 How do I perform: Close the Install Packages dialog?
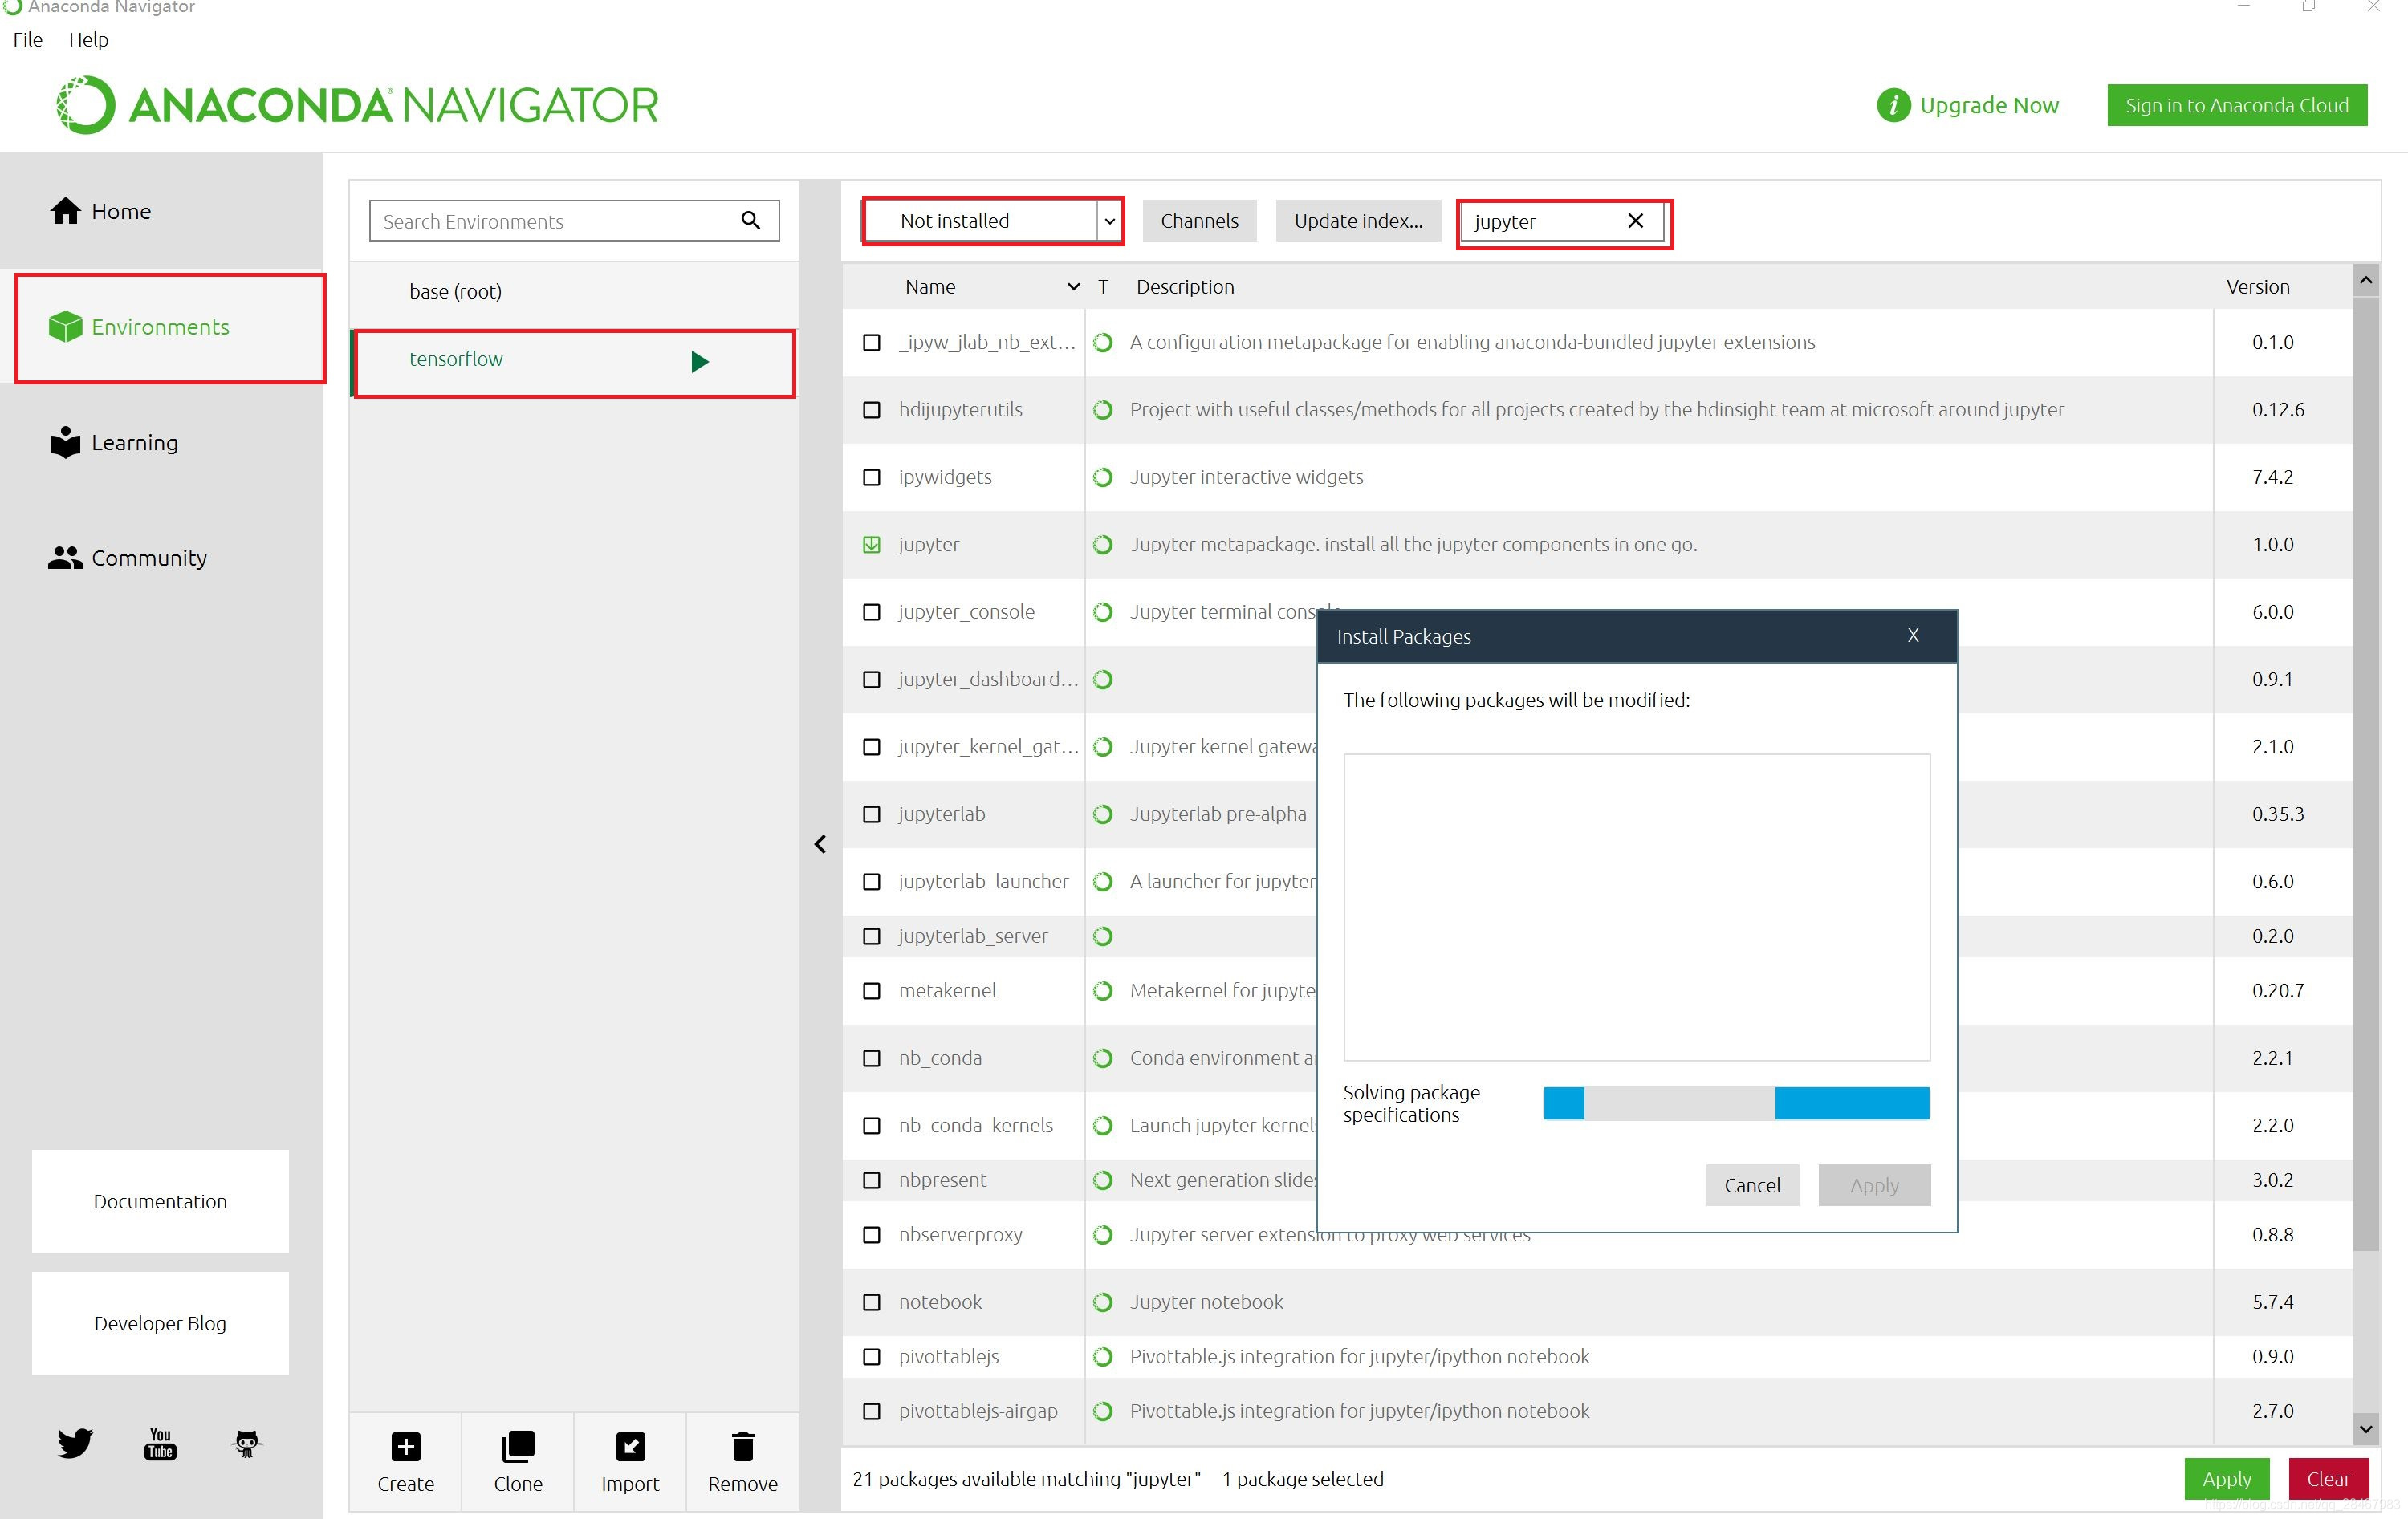pos(1913,635)
